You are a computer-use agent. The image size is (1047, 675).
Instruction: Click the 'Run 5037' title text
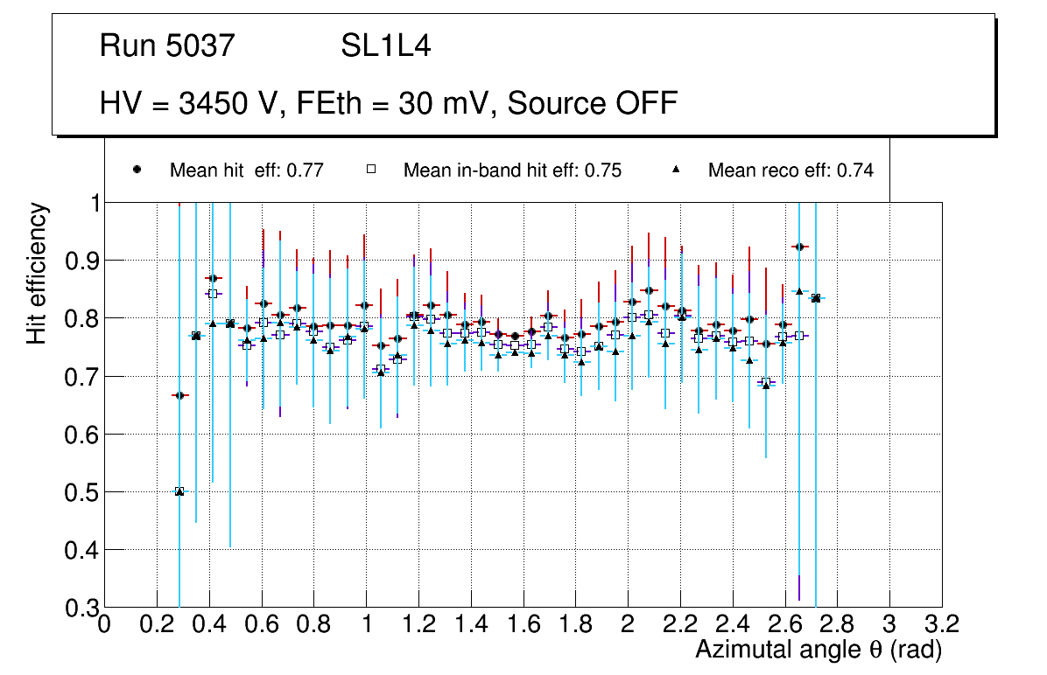click(x=168, y=46)
